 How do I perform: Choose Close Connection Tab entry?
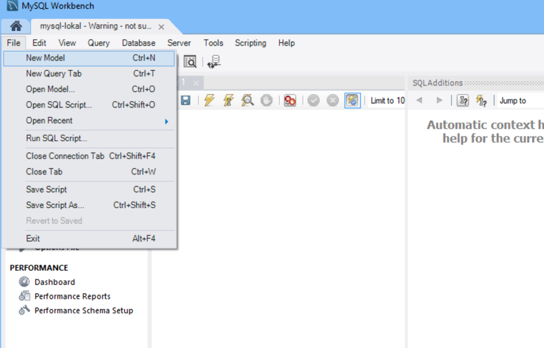pos(89,156)
